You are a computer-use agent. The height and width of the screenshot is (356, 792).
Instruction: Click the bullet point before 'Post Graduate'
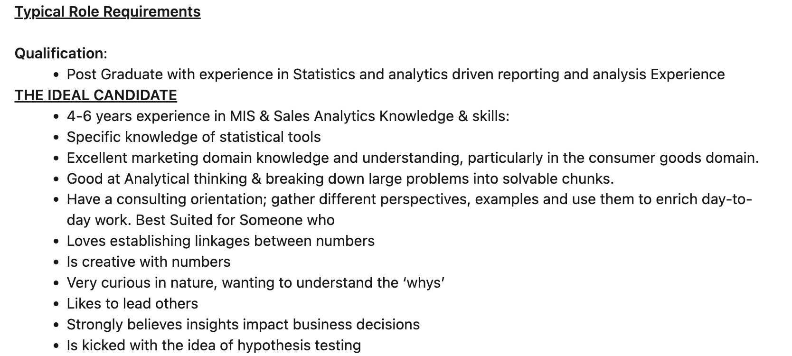[57, 75]
